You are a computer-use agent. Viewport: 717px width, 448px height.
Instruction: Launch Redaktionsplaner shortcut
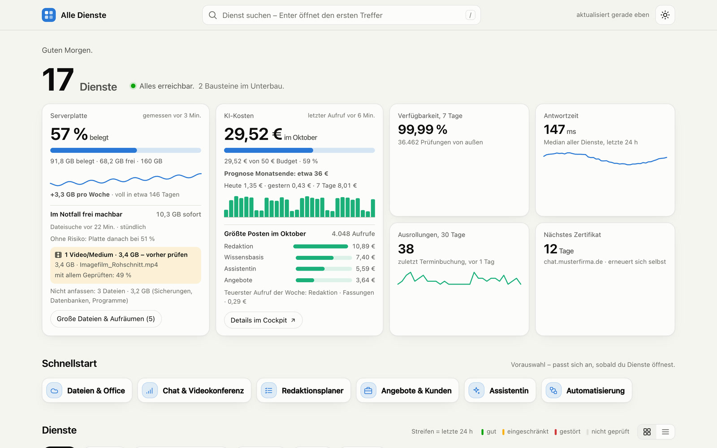303,391
